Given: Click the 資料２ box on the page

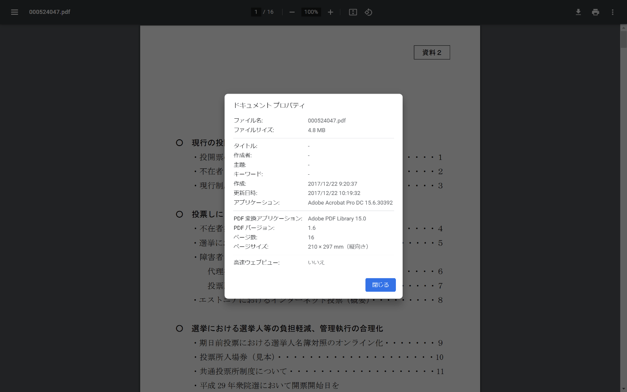Looking at the screenshot, I should [432, 52].
